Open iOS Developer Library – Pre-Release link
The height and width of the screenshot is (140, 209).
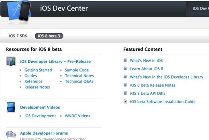click(x=55, y=61)
